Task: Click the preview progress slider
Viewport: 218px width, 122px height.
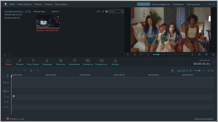Action: 170,55
